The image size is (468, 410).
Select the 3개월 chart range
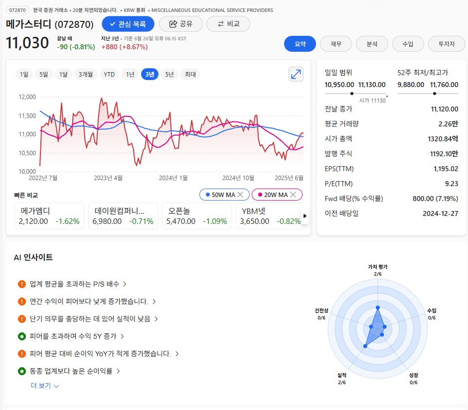(x=86, y=74)
